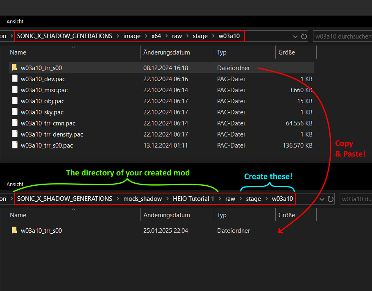
Task: Click the 64.556 KB size cell
Action: coord(299,123)
